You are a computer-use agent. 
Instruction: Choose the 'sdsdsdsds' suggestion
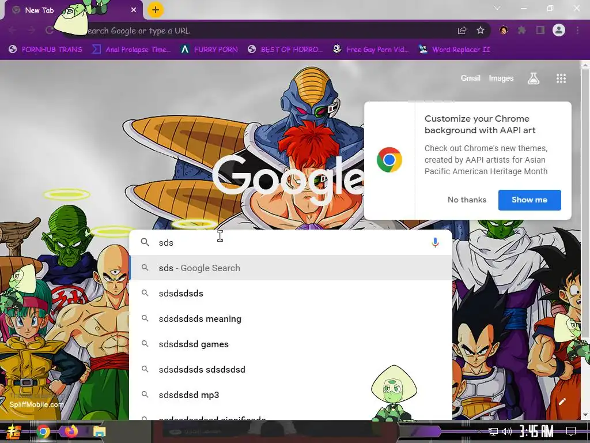(x=290, y=293)
